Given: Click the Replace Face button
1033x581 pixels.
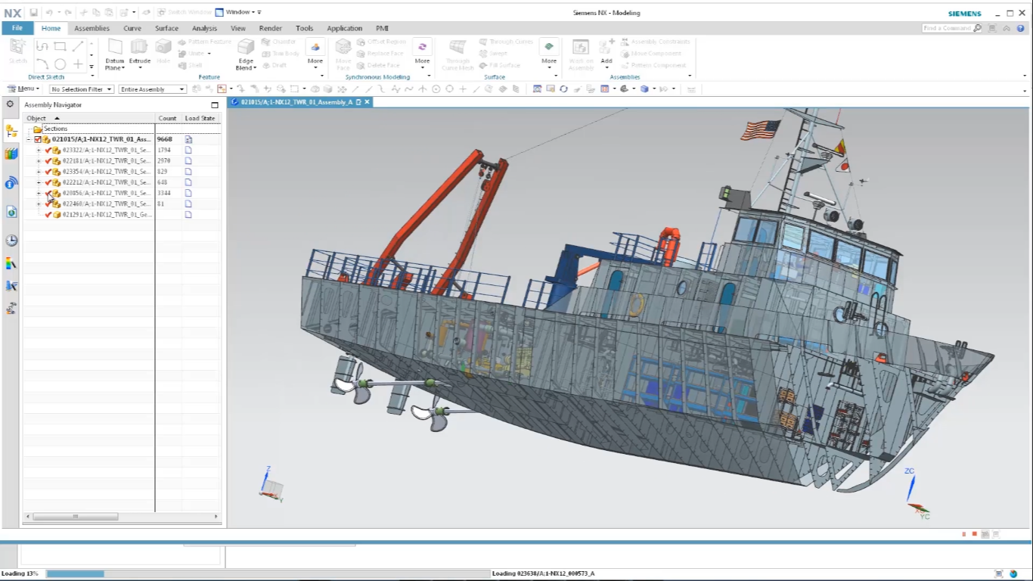Looking at the screenshot, I should click(380, 54).
